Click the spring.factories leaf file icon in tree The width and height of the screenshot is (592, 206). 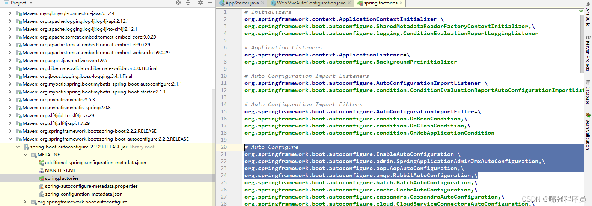click(41, 178)
